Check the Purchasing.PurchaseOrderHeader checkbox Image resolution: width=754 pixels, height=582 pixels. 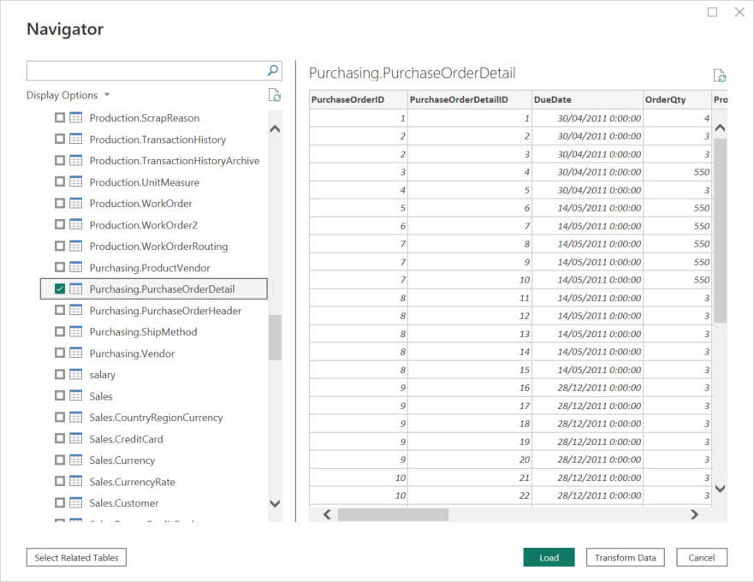tap(60, 311)
